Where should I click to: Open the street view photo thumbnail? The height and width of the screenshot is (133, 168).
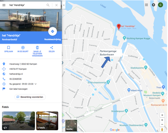18,121
